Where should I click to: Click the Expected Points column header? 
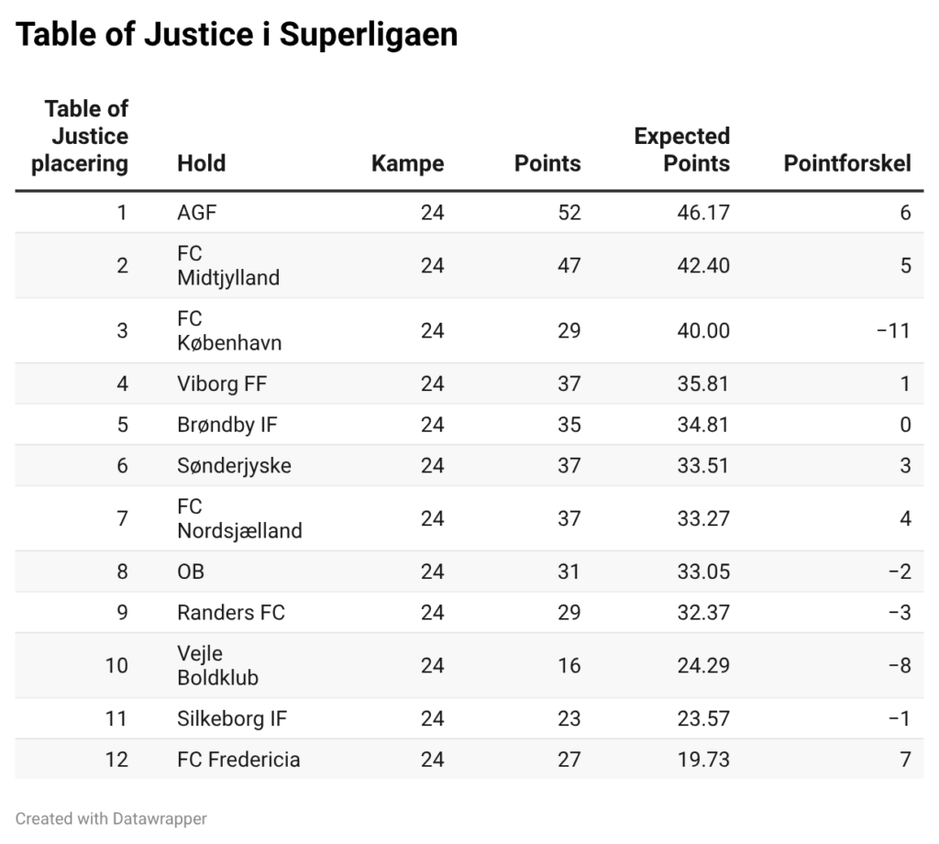point(682,150)
